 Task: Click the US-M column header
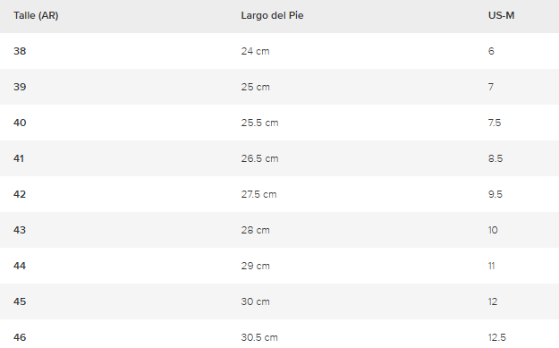(x=501, y=16)
